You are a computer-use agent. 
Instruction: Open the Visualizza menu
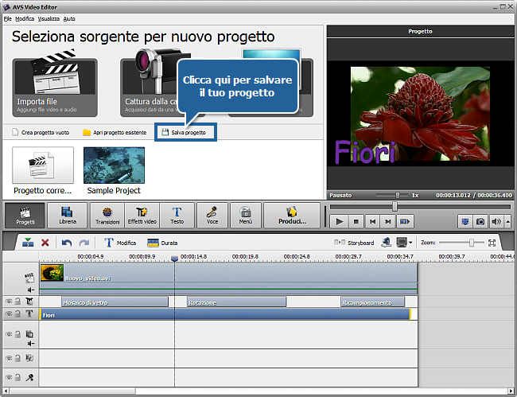tap(49, 18)
